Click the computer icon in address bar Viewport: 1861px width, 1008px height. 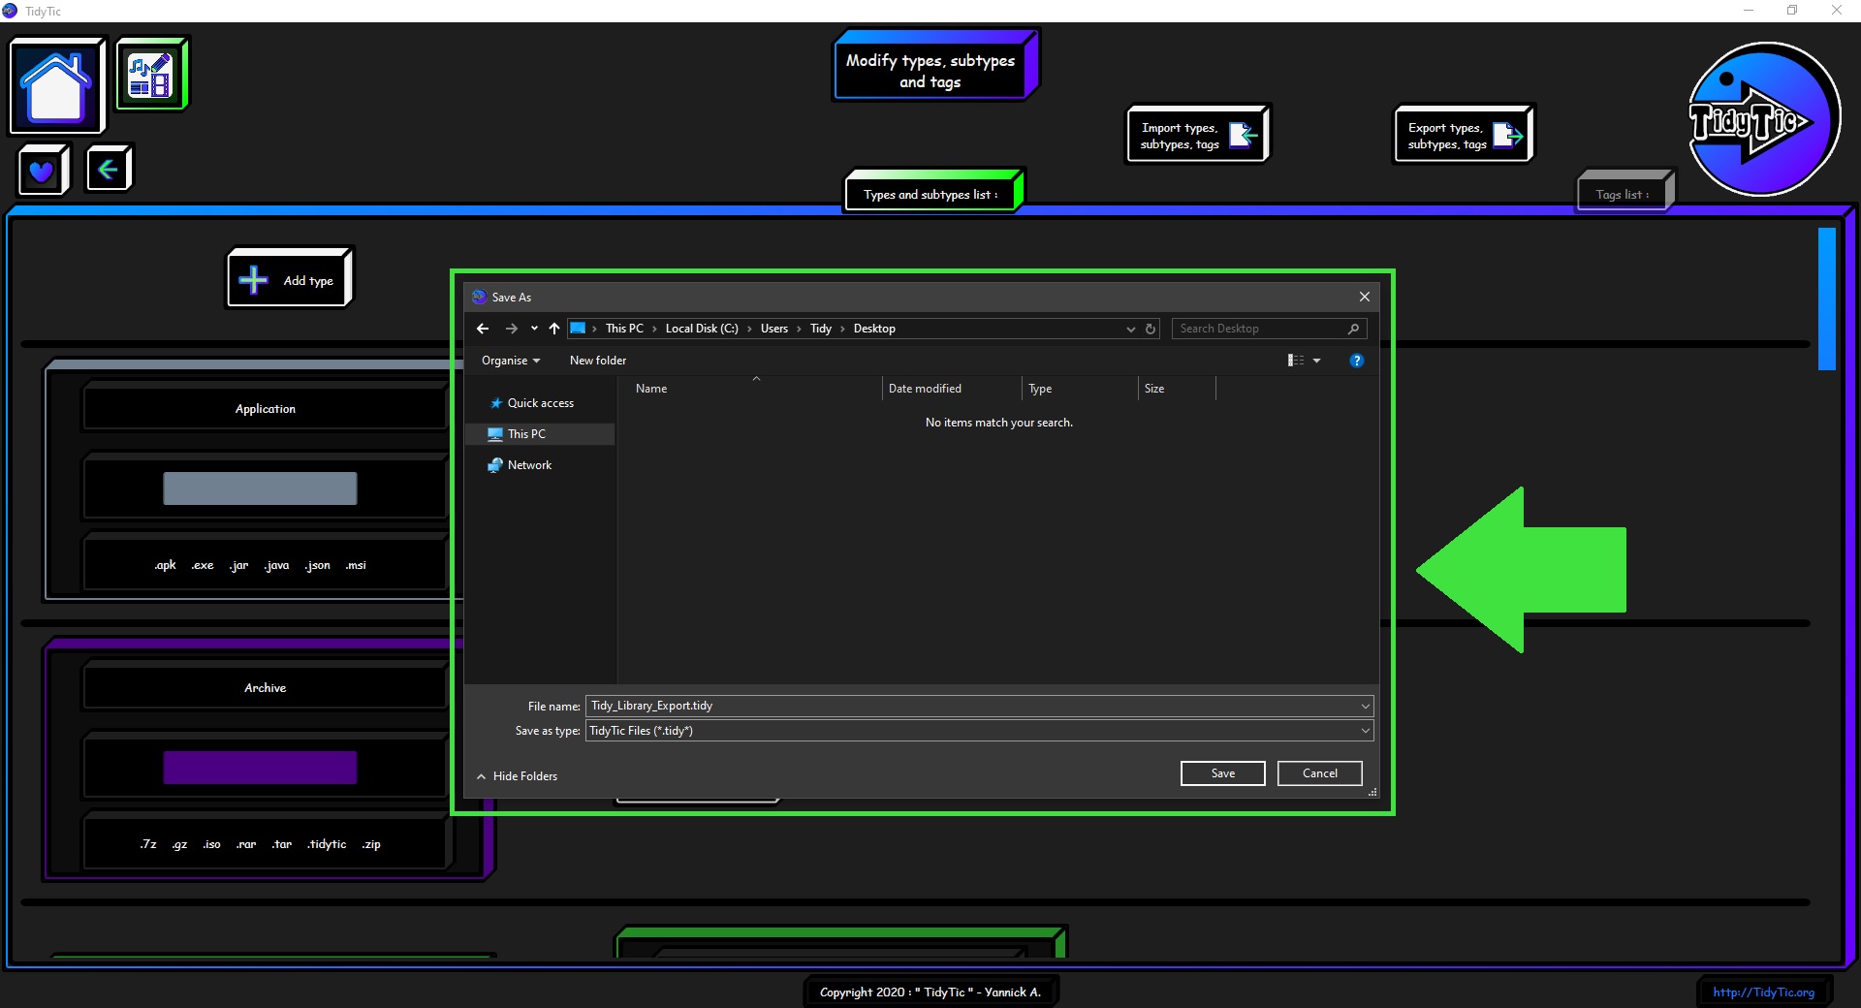(x=578, y=329)
